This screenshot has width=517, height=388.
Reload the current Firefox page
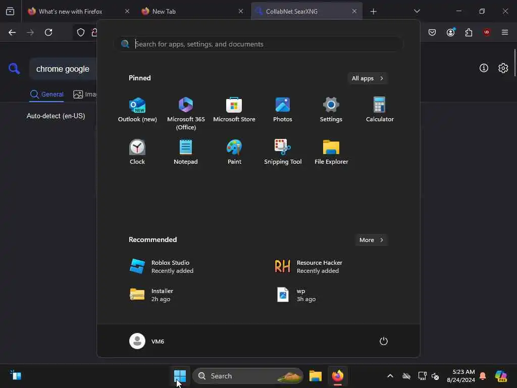48,32
